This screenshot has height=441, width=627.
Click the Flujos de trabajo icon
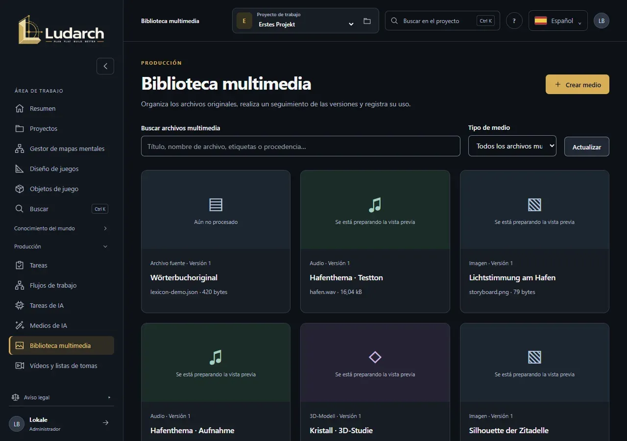point(20,285)
